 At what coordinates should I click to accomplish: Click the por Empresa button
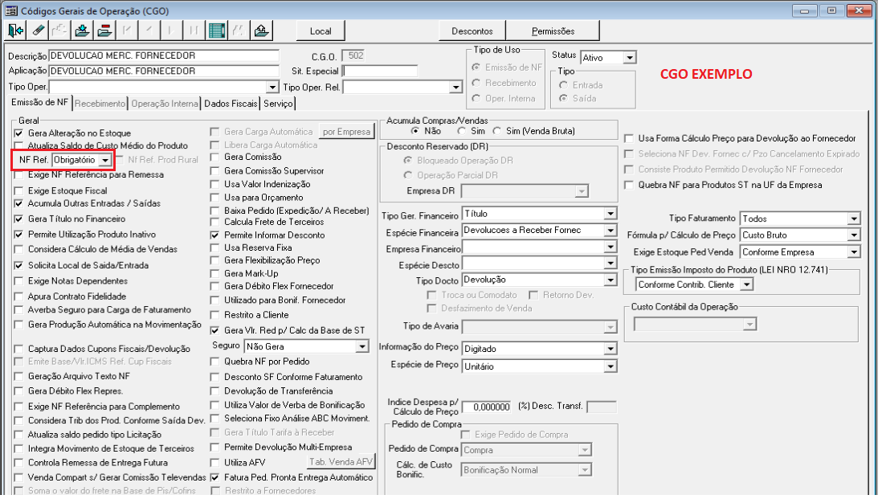pyautogui.click(x=346, y=132)
